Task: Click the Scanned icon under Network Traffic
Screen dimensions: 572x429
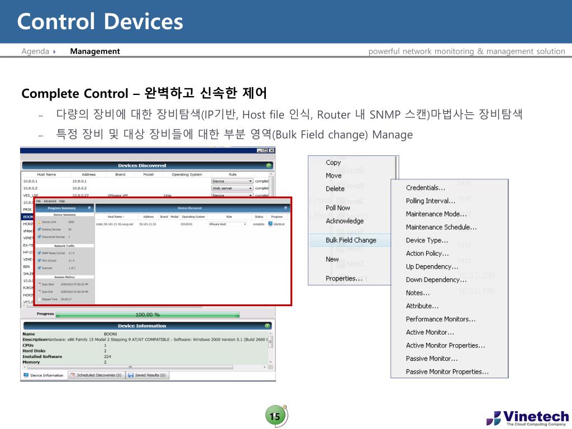Action: [40, 268]
